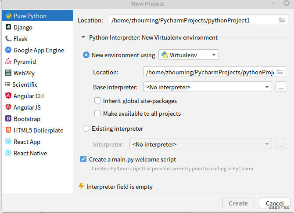294x213 pixels.
Task: Open the Virtualenv environment type dropdown
Action: coord(188,55)
